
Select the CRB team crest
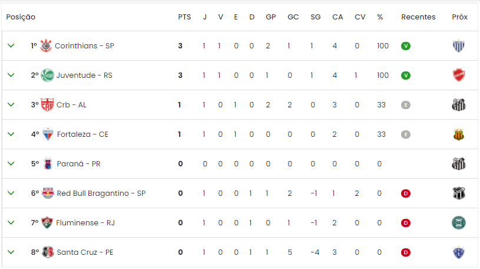click(48, 104)
